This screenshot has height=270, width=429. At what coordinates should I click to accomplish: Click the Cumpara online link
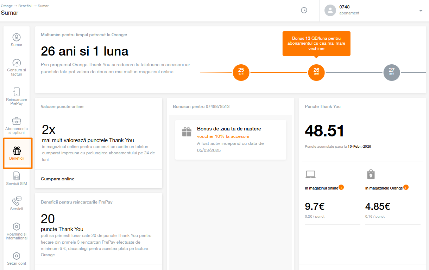[58, 179]
